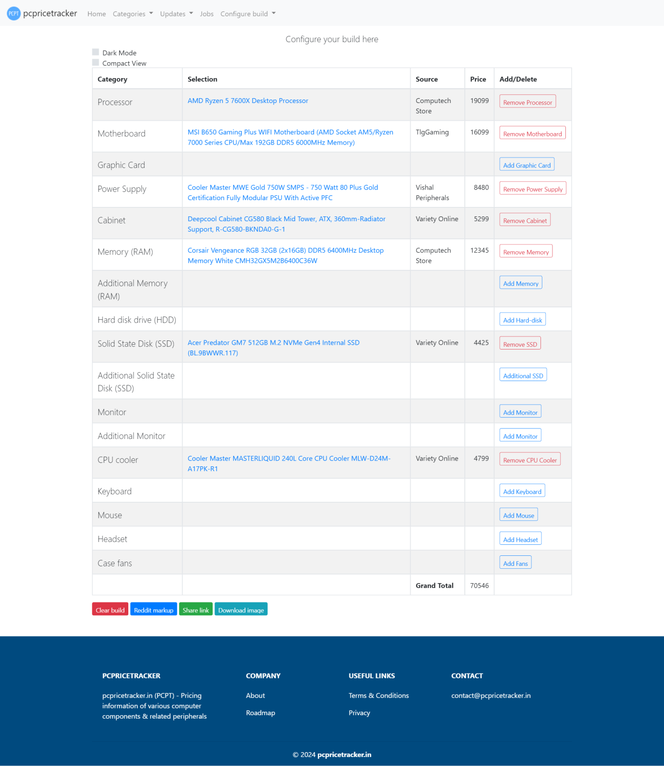Viewport: 664px width, 766px height.
Task: Remove the Cabinet selection
Action: pos(525,220)
